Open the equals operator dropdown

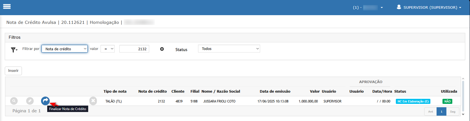pyautogui.click(x=108, y=49)
